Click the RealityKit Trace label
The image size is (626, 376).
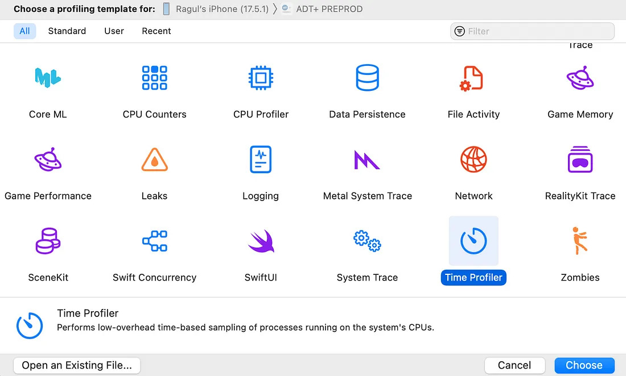point(580,196)
